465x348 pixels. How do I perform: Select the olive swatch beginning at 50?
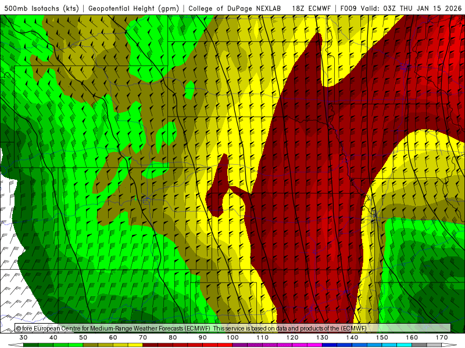91,345
